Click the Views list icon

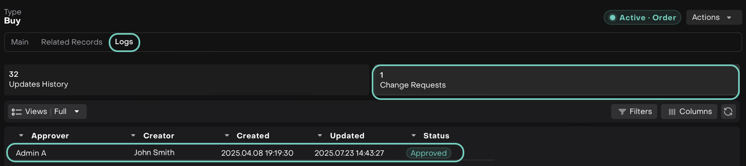pyautogui.click(x=17, y=112)
